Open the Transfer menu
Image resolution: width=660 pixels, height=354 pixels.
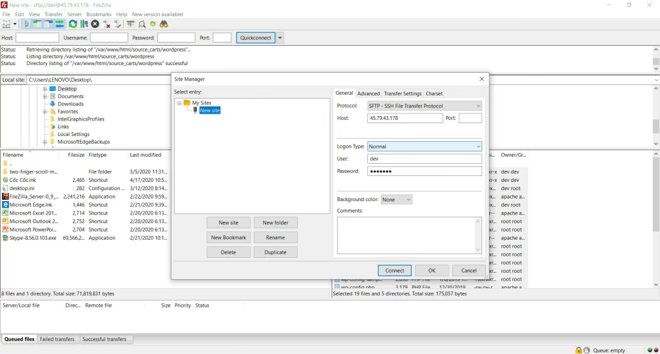point(53,14)
